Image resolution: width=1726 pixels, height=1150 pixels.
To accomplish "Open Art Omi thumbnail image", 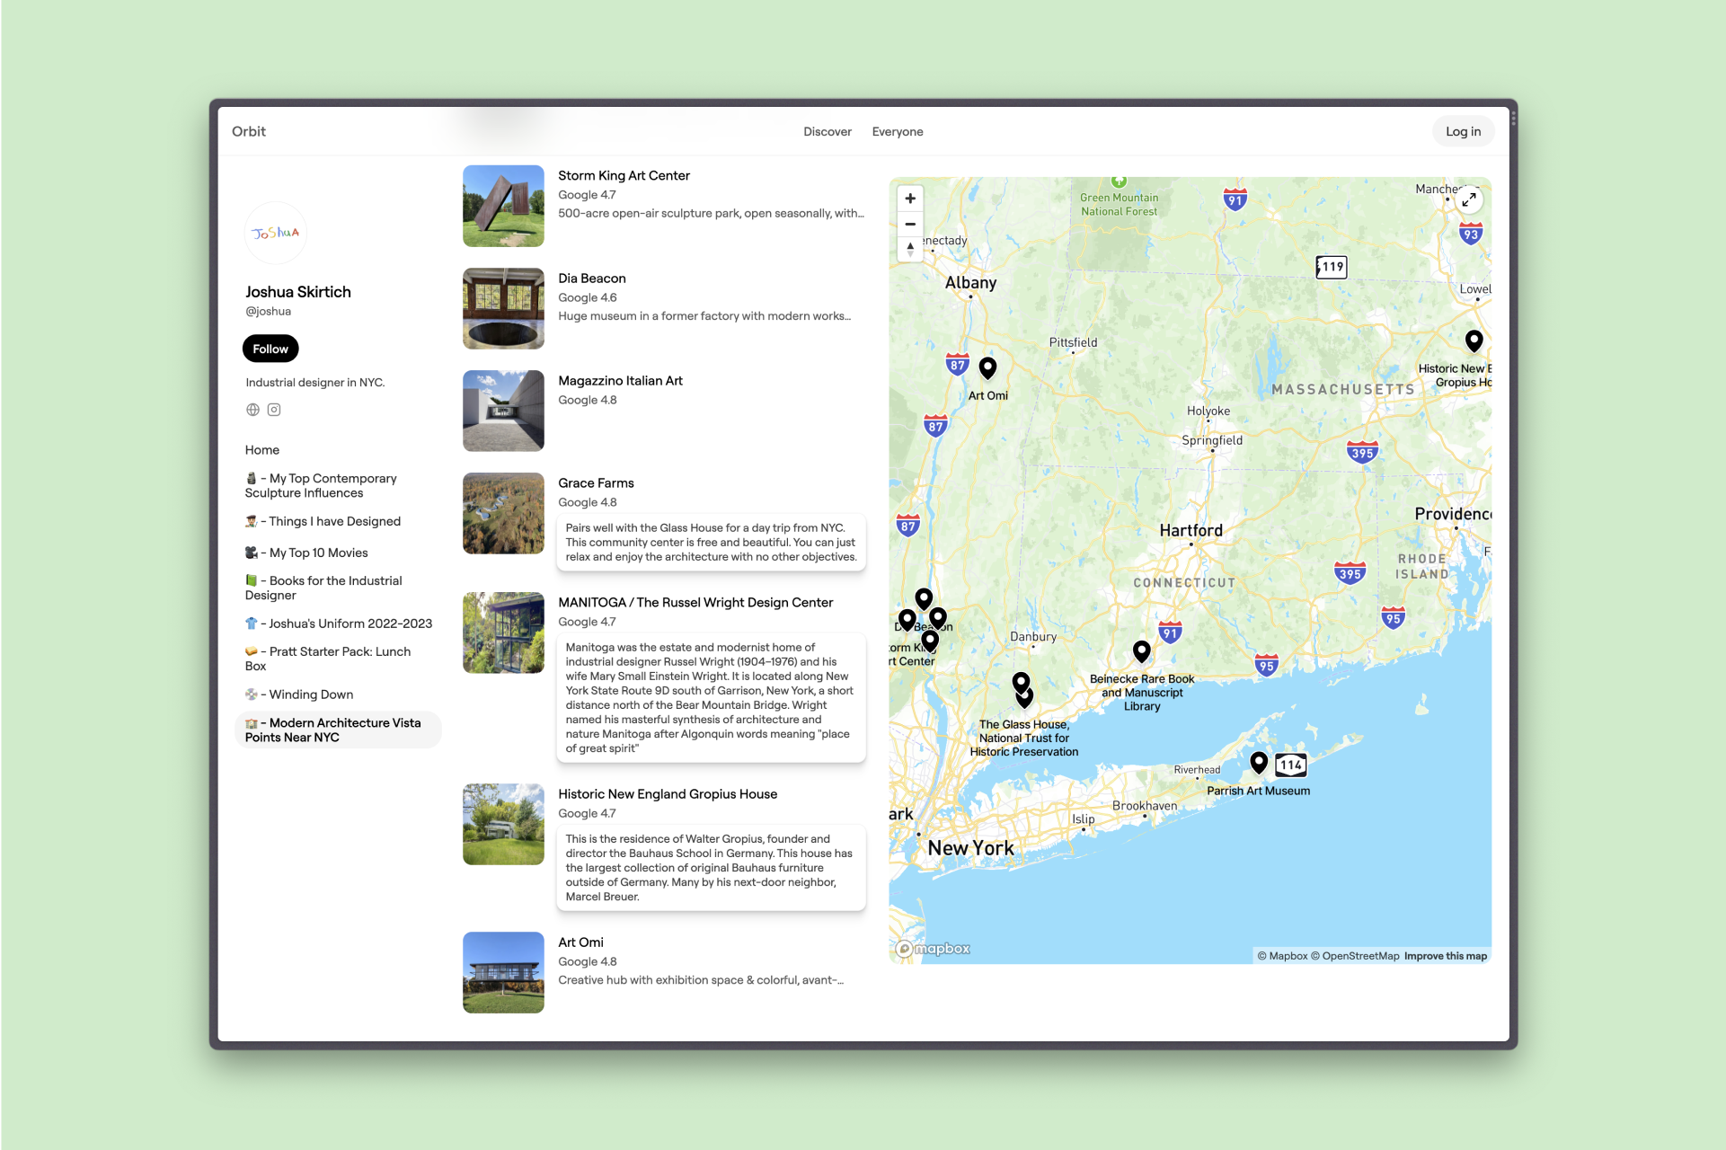I will pyautogui.click(x=503, y=972).
